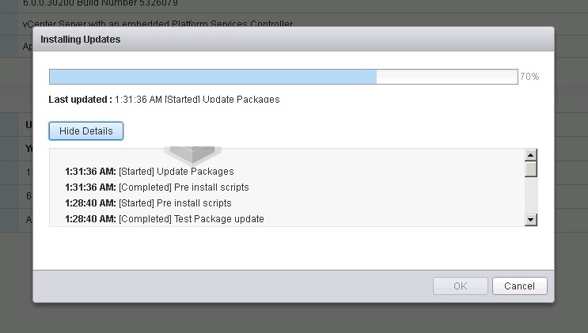Click the 70% progress label
The image size is (588, 333).
[529, 77]
